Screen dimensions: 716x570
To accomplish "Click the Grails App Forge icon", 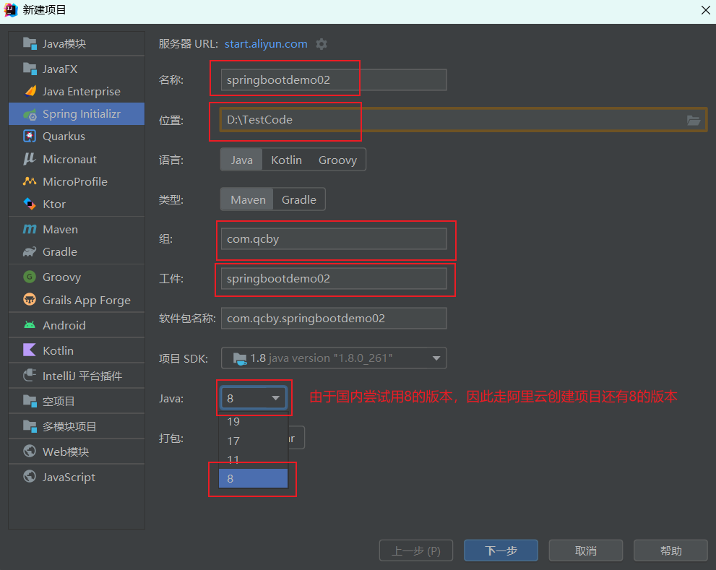I will point(30,300).
